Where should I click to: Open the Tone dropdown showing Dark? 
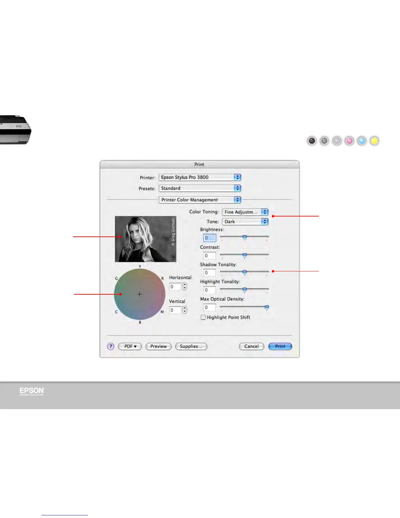[x=245, y=221]
